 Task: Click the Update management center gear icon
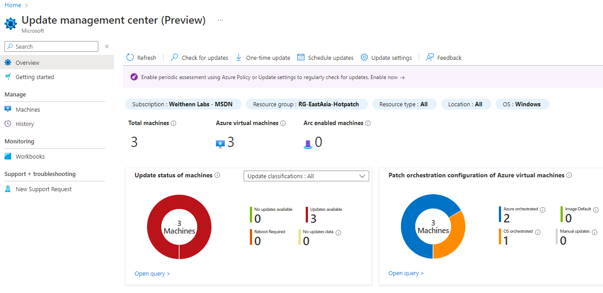pos(11,23)
